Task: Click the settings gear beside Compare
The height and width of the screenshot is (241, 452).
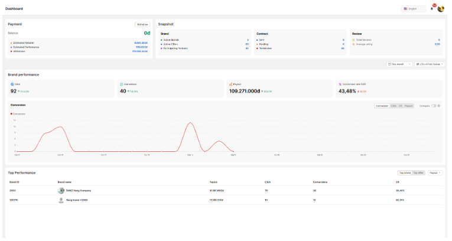Action: [439, 106]
